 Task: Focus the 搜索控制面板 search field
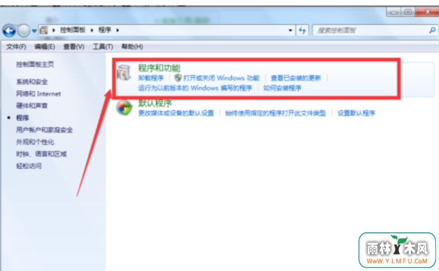[x=371, y=30]
